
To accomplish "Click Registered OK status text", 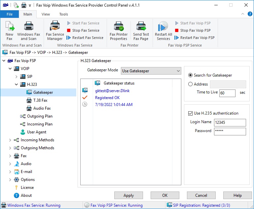I will tap(107, 98).
